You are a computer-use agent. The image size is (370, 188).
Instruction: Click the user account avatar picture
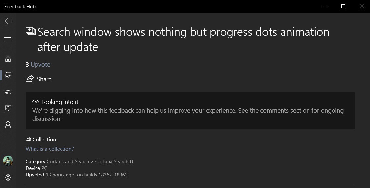[8, 161]
